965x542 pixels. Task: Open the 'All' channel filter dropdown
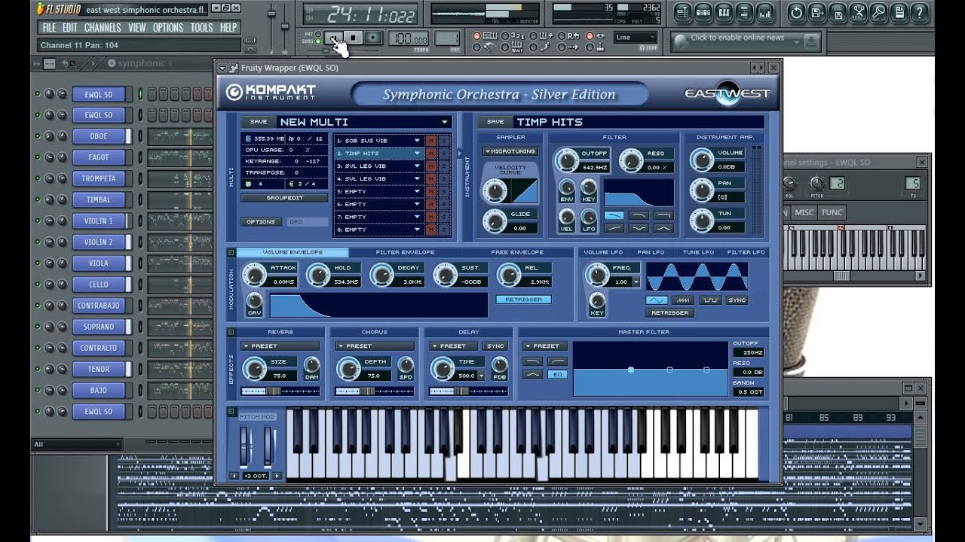pyautogui.click(x=75, y=444)
